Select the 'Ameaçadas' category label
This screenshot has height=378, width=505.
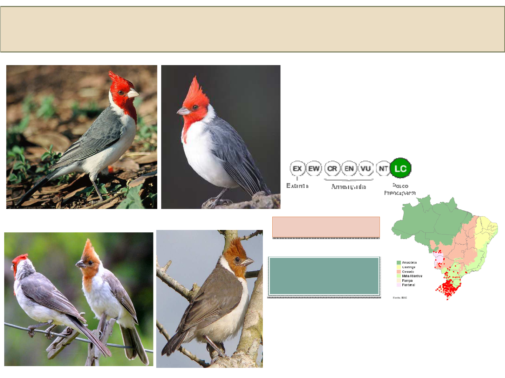[349, 186]
